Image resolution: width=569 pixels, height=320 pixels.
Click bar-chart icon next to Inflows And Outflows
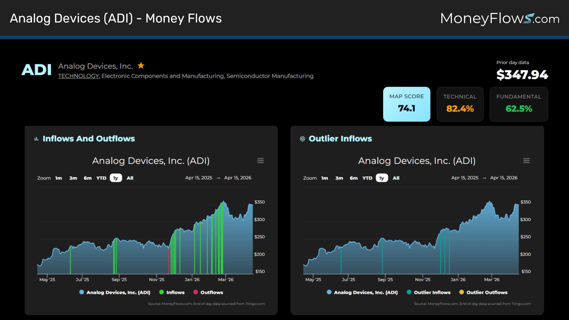point(36,139)
